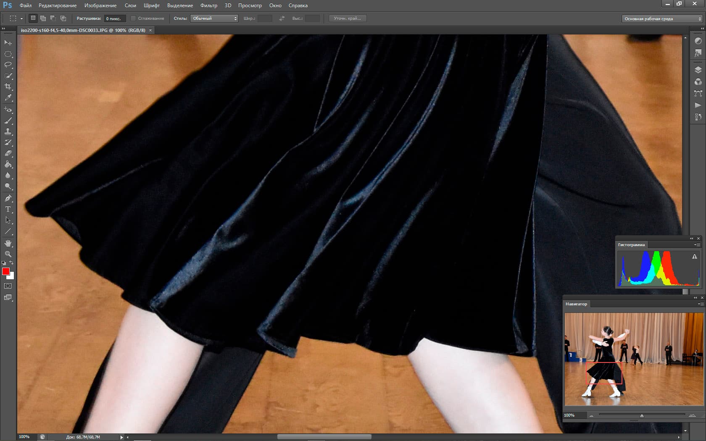This screenshot has height=441, width=706.
Task: Open the Layers panel icon
Action: (698, 70)
